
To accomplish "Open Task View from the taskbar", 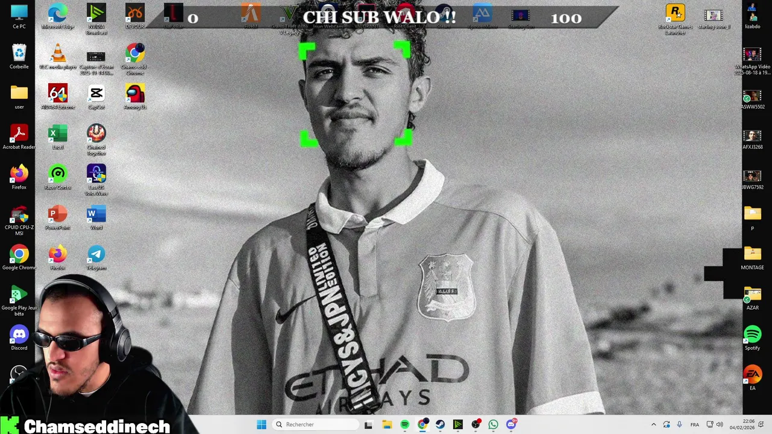I will tap(369, 424).
